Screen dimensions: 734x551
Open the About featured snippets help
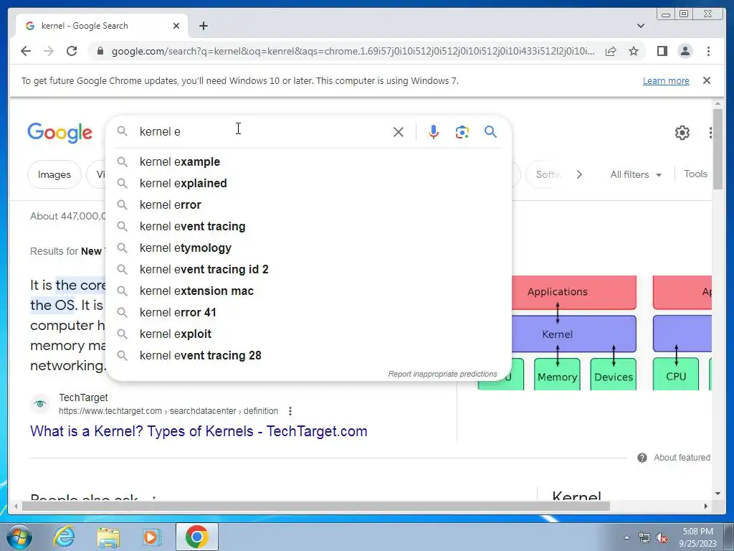coord(674,457)
